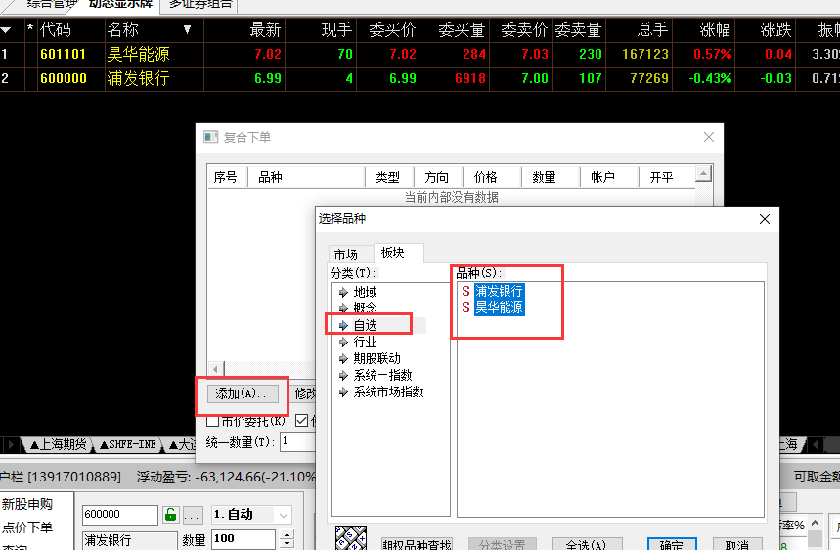
Task: Toggle the 市价委托(K) checkbox
Action: (212, 422)
